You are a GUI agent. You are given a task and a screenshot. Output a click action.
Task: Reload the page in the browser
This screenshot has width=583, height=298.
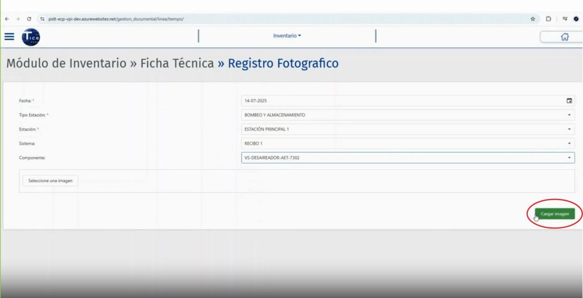[29, 19]
